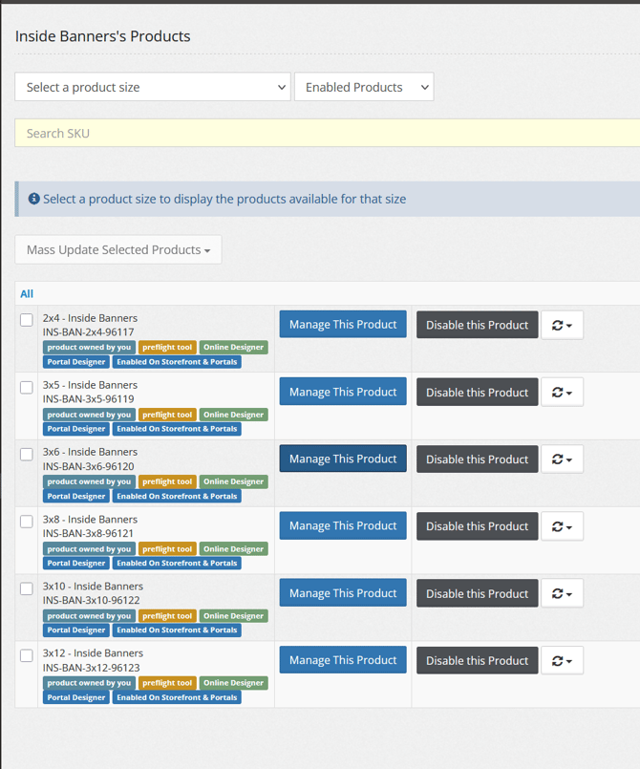The height and width of the screenshot is (769, 640).
Task: Click into the Search SKU field
Action: (x=325, y=133)
